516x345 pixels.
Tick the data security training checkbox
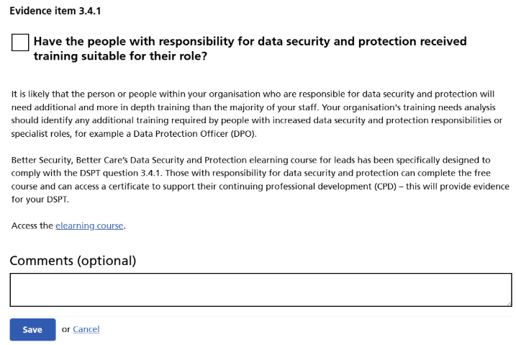coord(20,42)
